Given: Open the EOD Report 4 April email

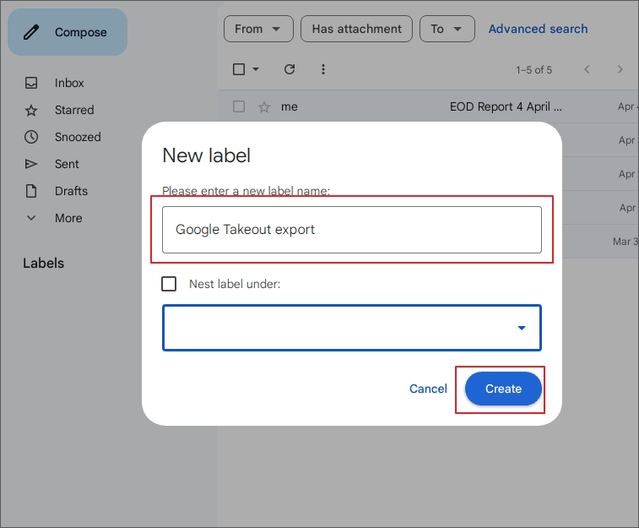Looking at the screenshot, I should click(506, 106).
